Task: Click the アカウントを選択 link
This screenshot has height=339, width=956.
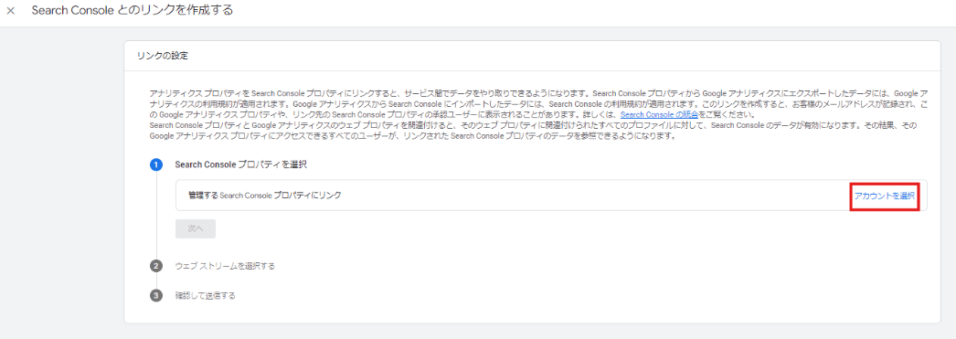Action: (884, 196)
